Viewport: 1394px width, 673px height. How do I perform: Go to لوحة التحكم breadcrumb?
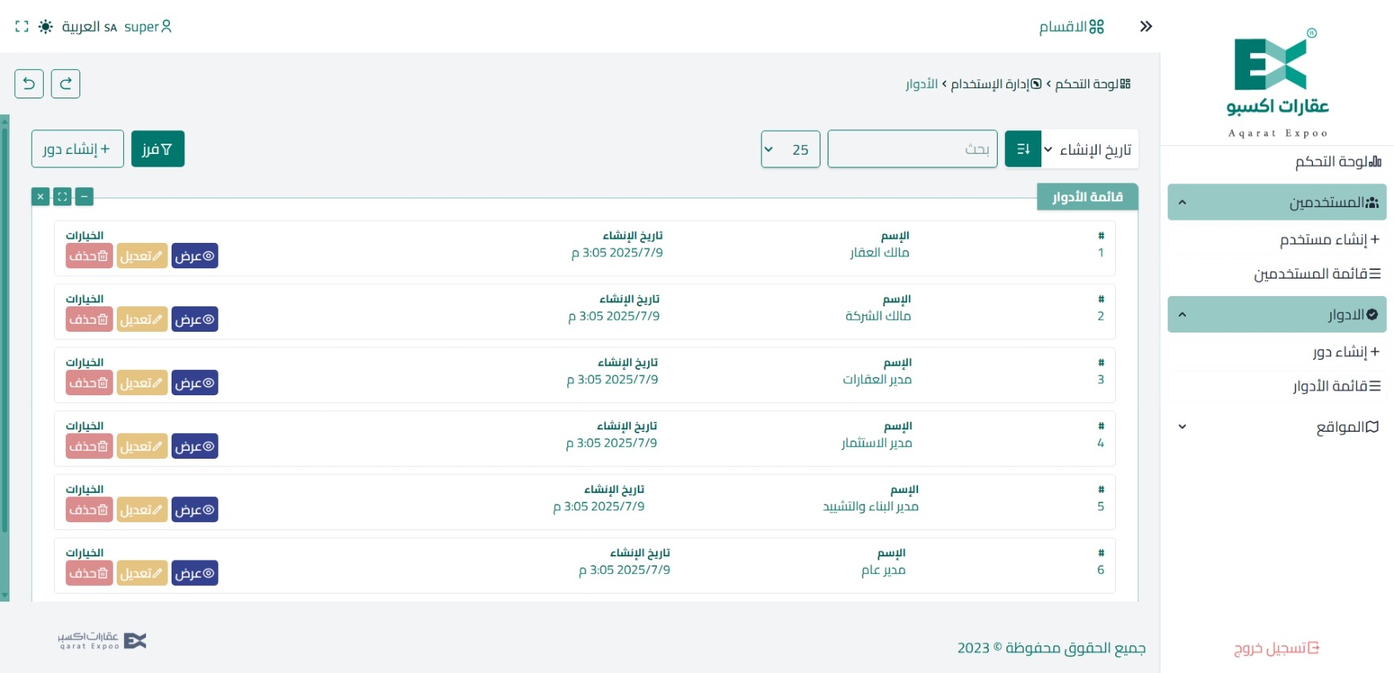pos(1093,83)
